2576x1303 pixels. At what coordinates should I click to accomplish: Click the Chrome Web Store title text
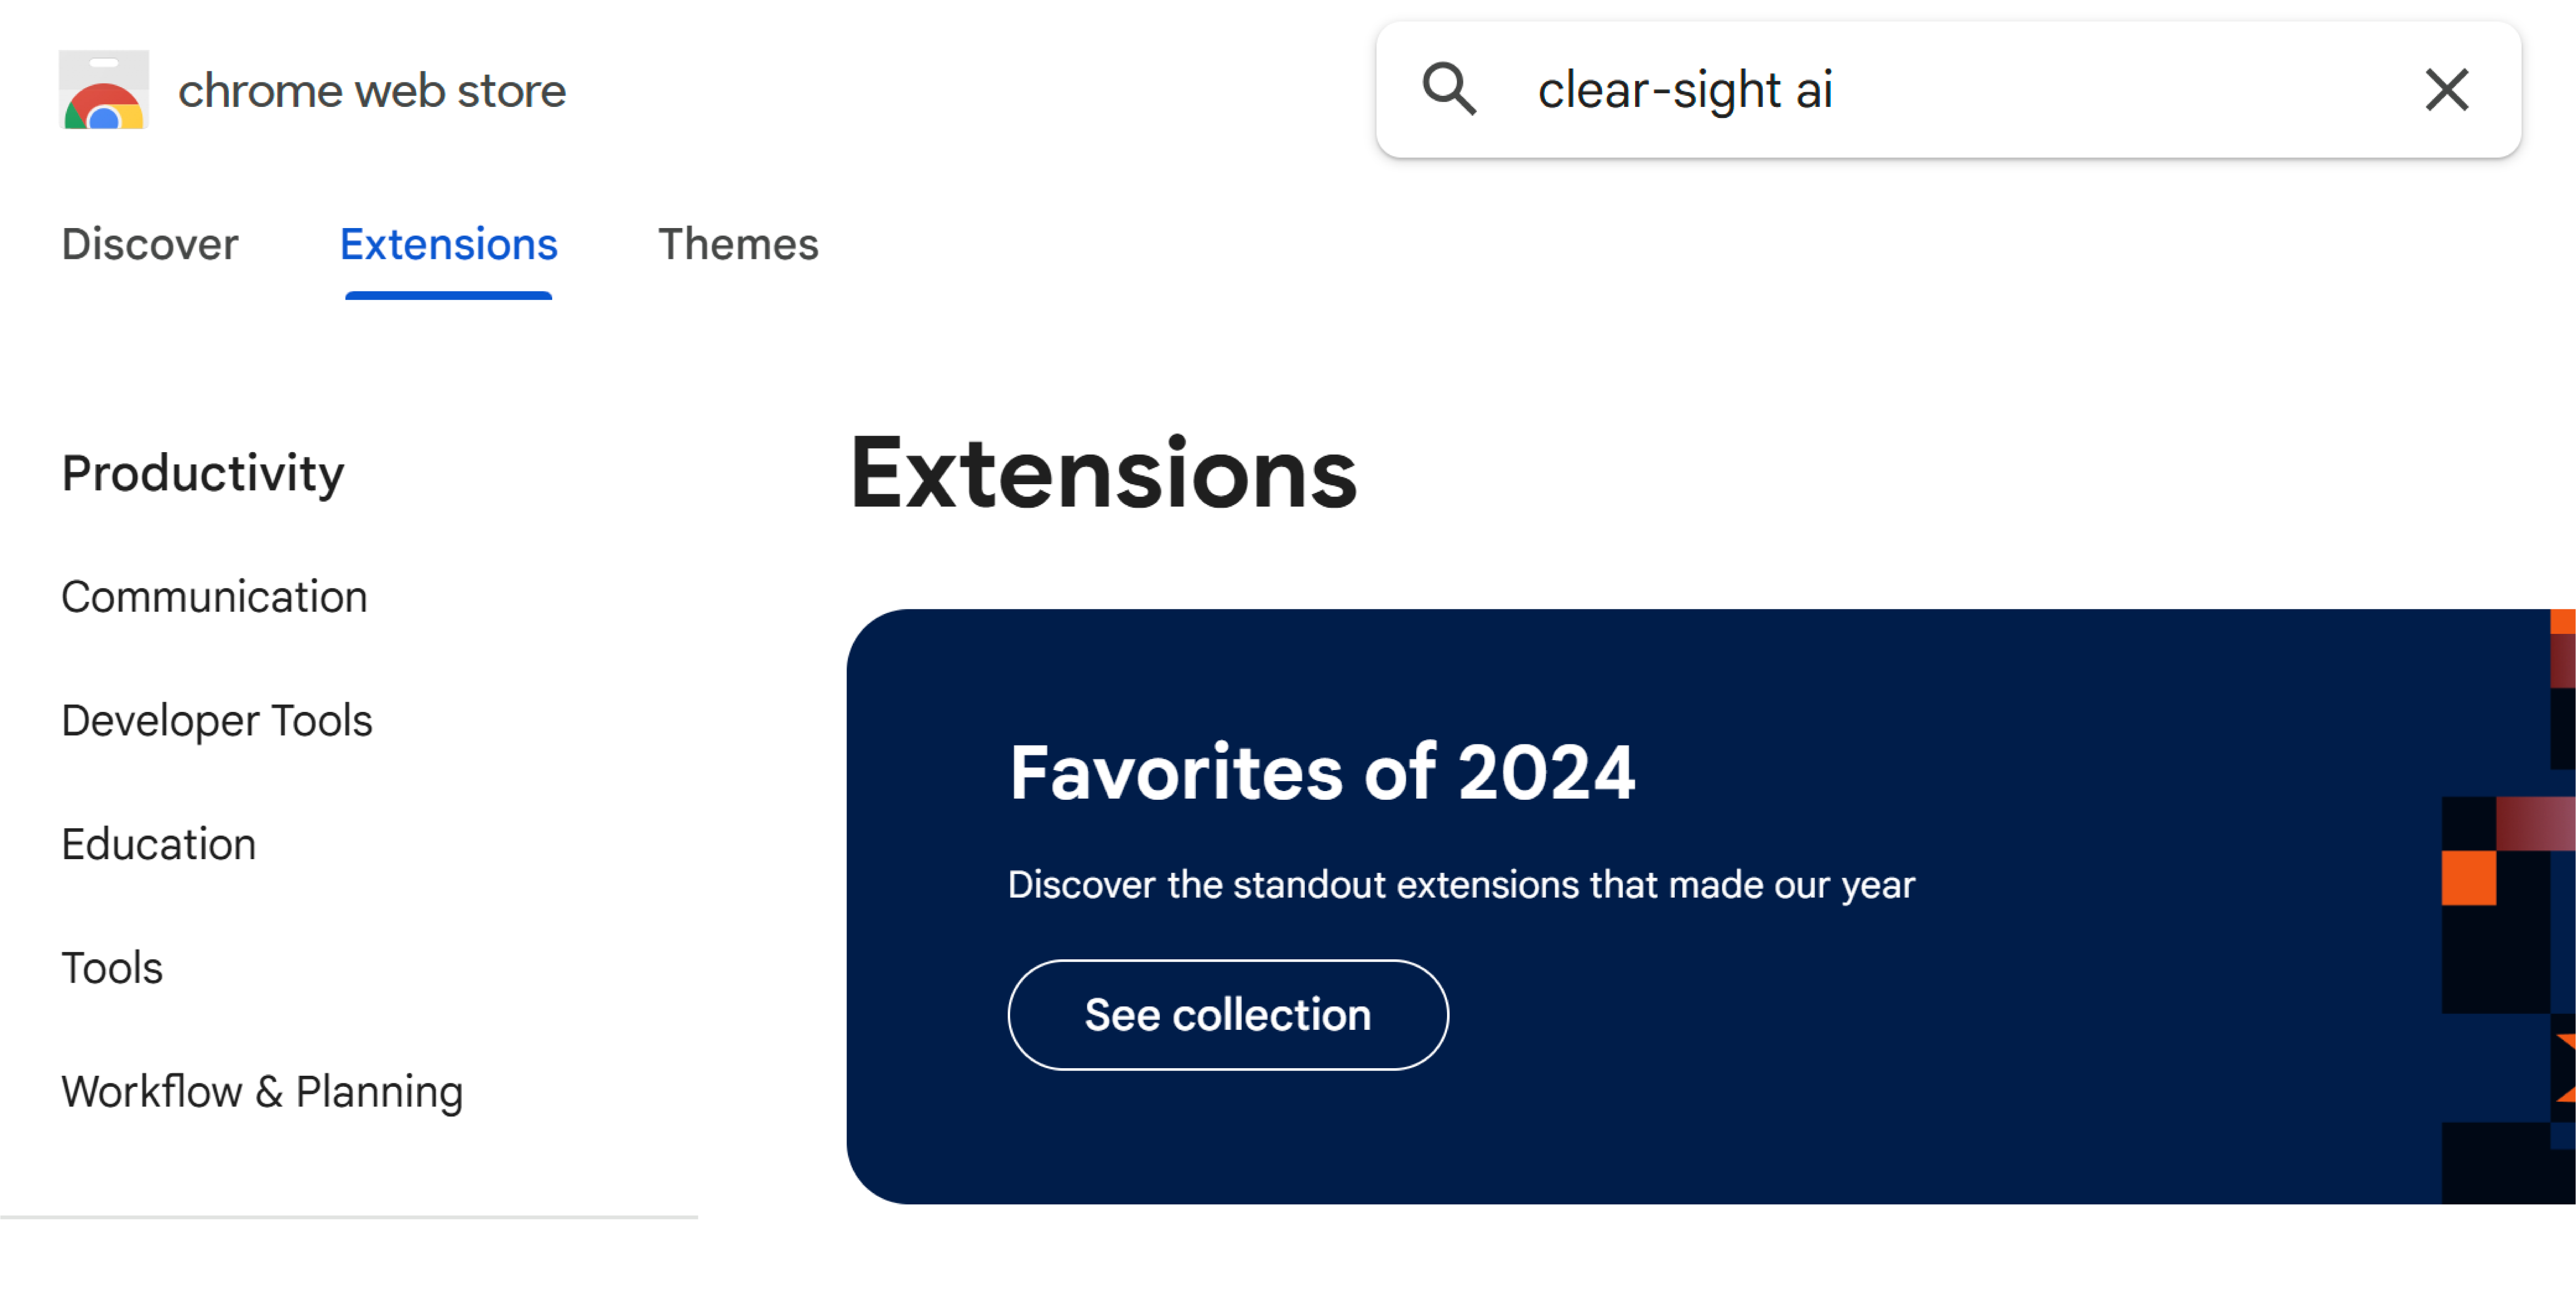[x=372, y=90]
